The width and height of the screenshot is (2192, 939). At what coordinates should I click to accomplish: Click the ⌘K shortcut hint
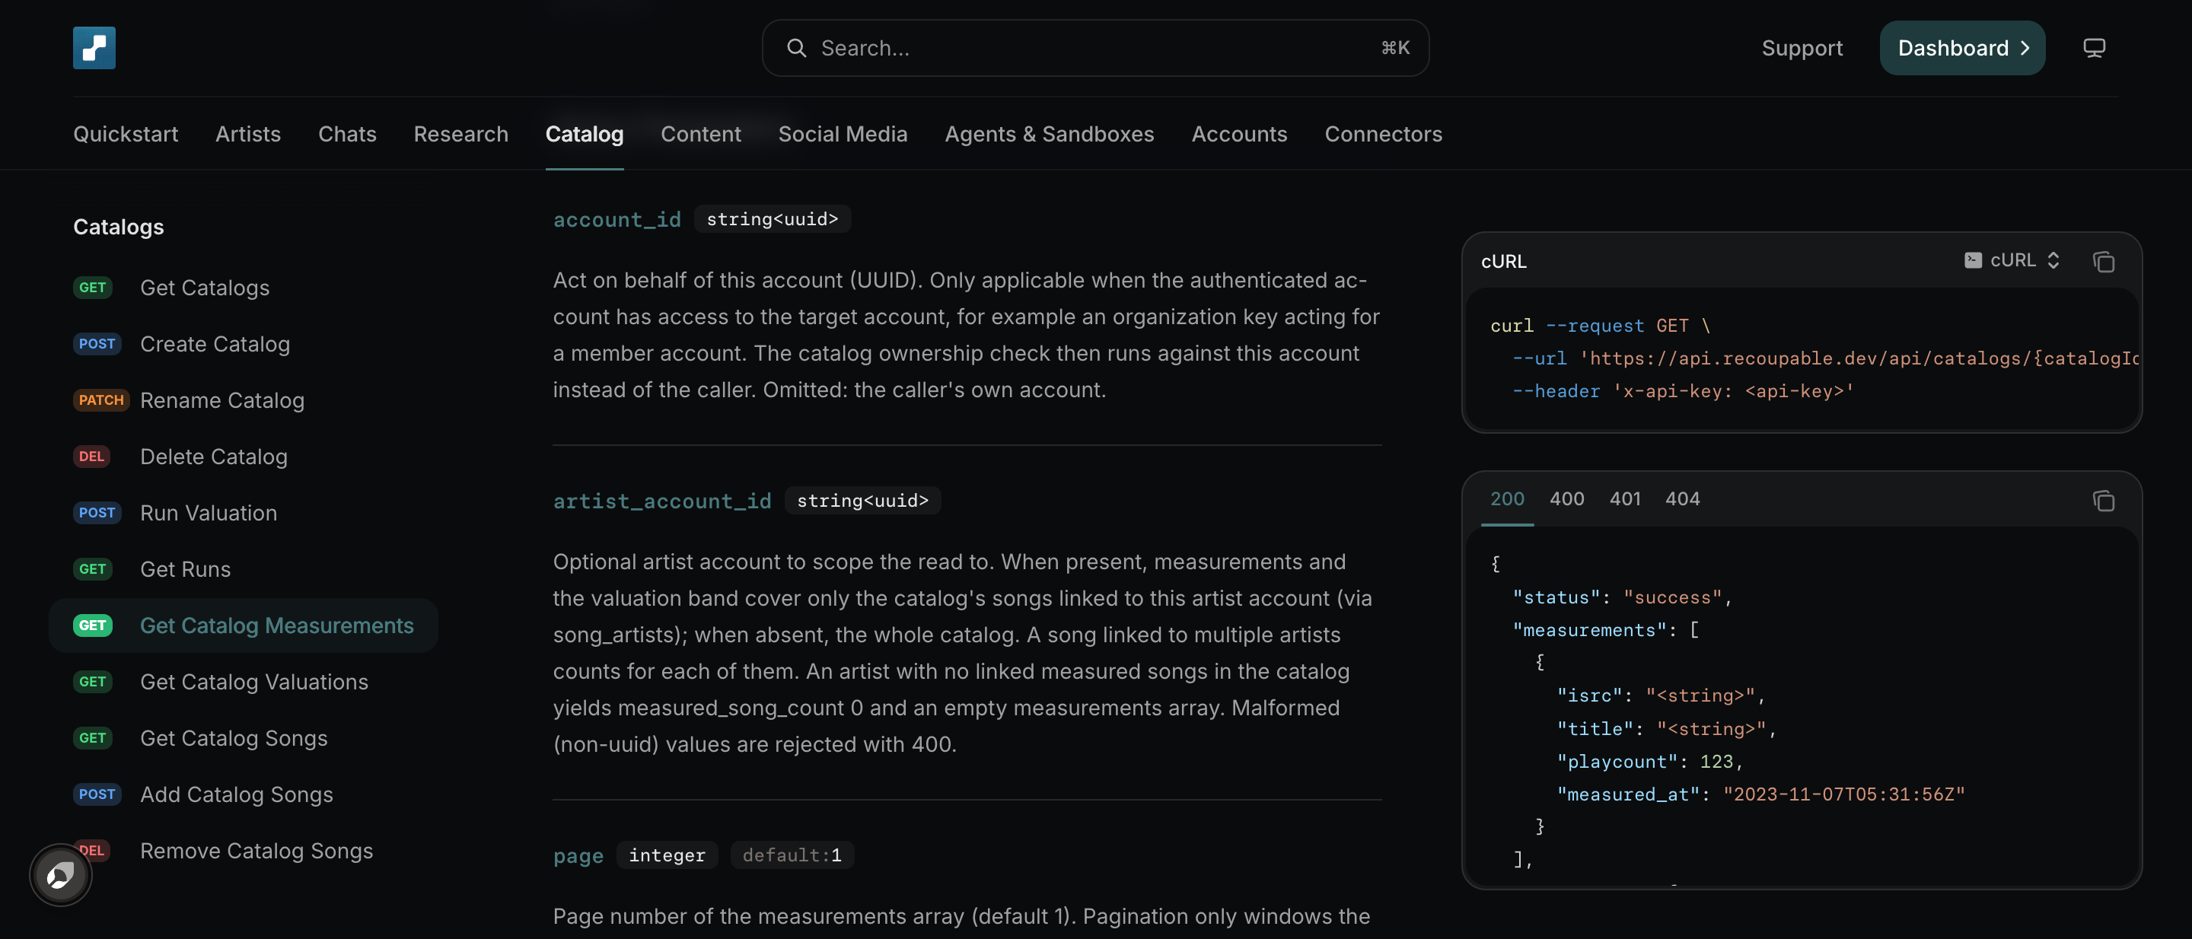pyautogui.click(x=1396, y=48)
